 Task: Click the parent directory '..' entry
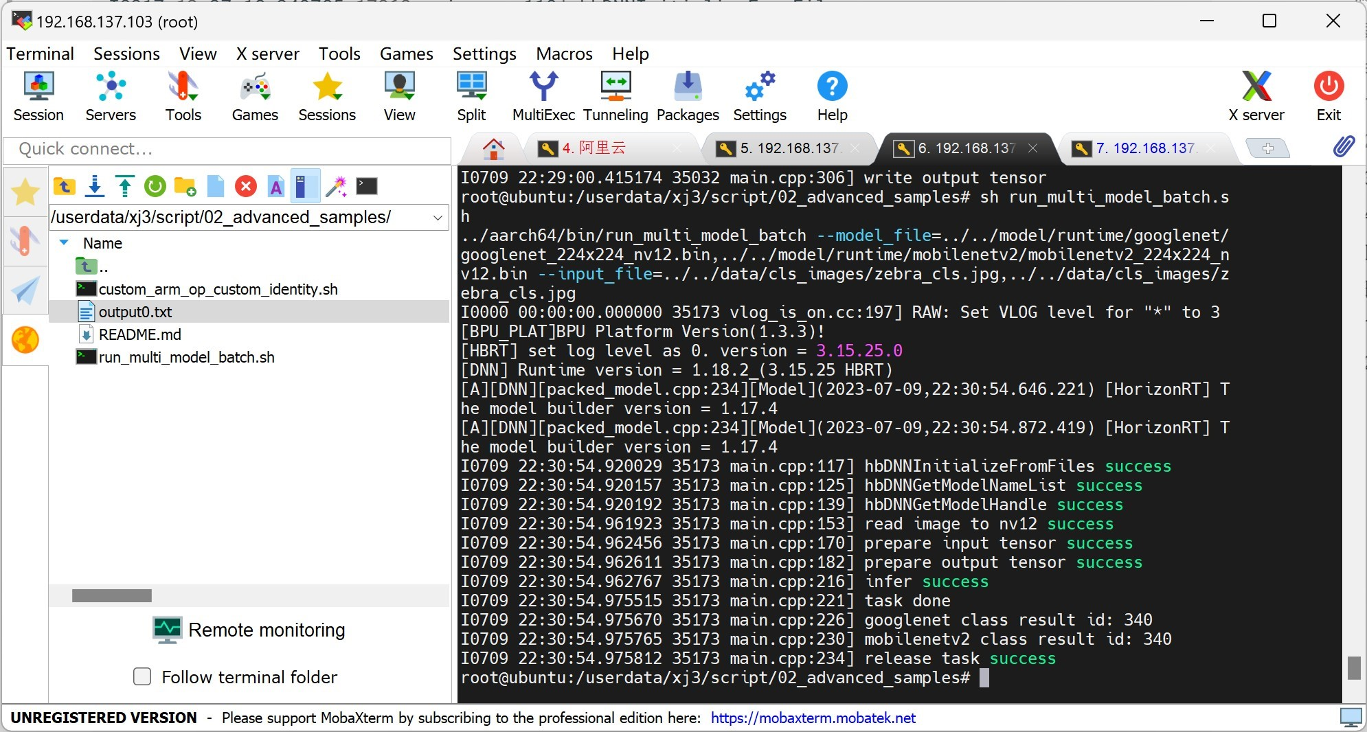click(x=91, y=266)
